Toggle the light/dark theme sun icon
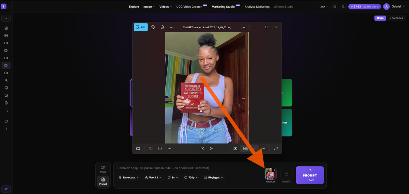 (335, 6)
